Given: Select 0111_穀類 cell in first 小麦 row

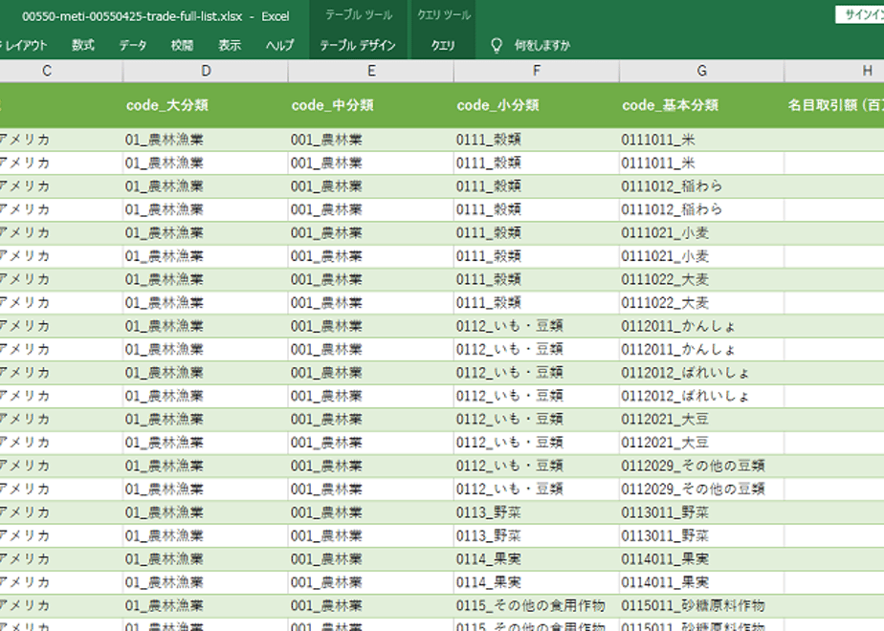Looking at the screenshot, I should [536, 232].
